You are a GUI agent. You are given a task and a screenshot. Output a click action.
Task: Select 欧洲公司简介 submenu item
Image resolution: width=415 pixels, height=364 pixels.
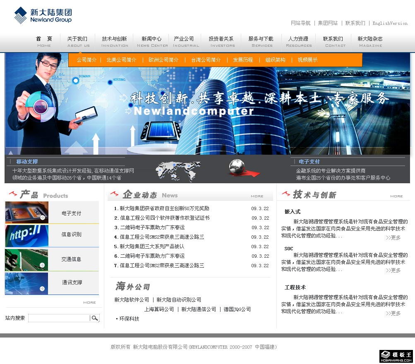tap(163, 60)
